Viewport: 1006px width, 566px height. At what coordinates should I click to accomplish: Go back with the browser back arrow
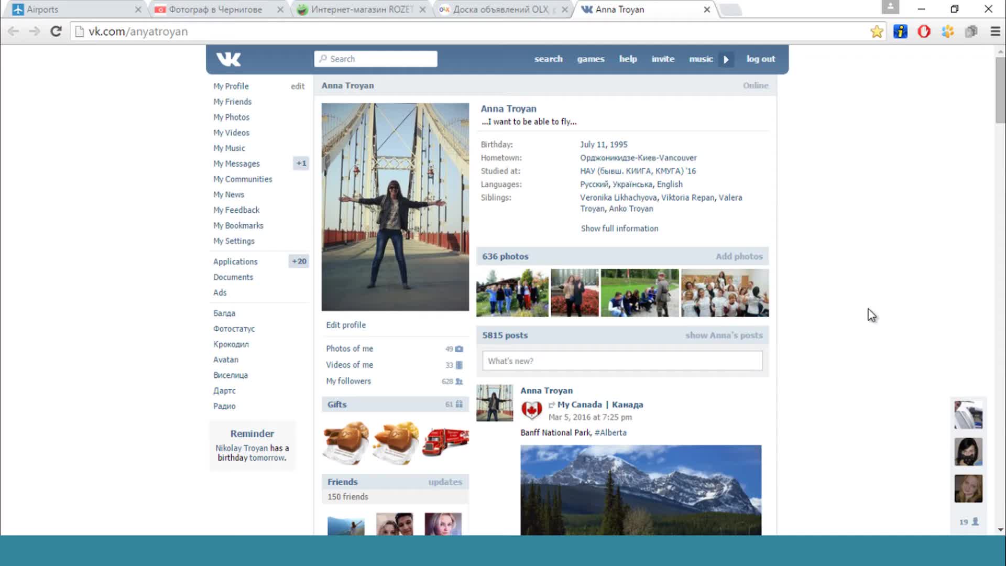[x=14, y=31]
